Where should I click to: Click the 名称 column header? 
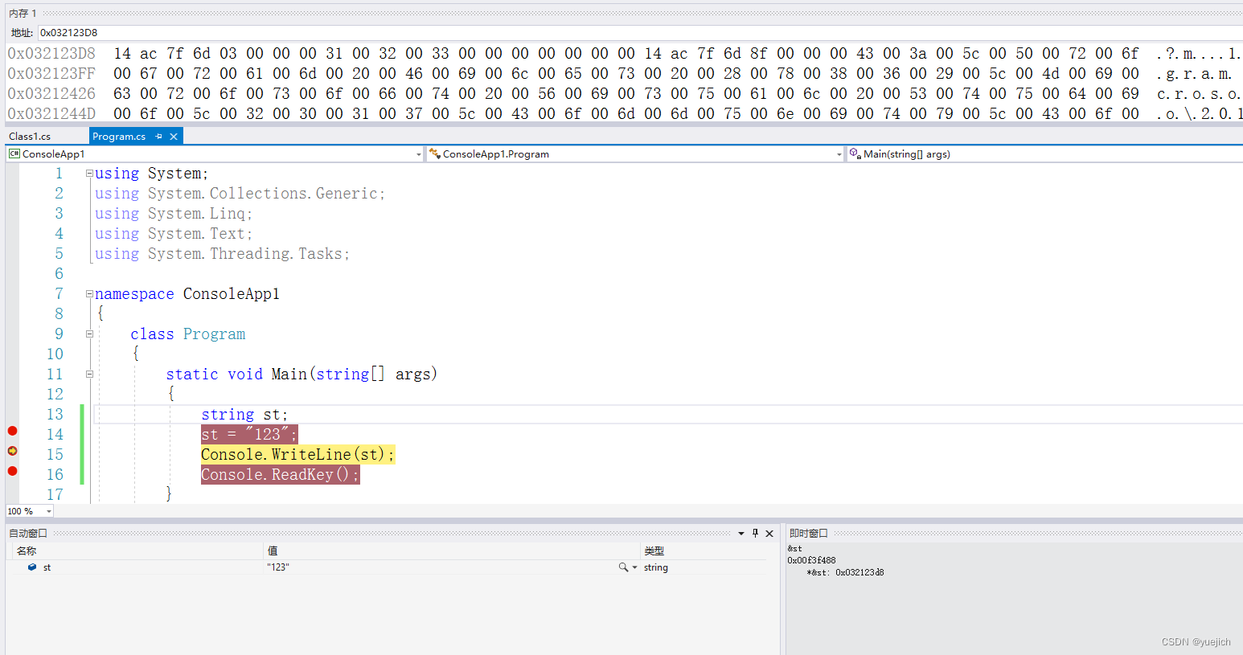coord(27,551)
